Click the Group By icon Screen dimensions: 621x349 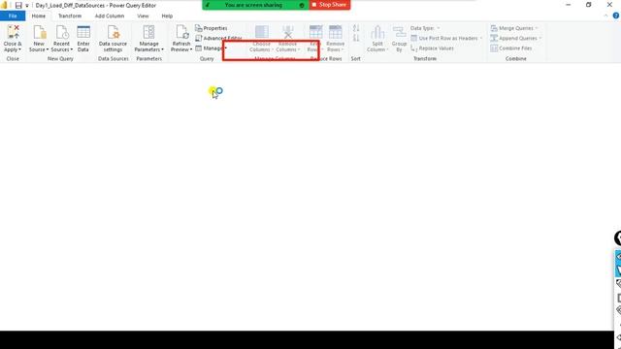[x=399, y=32]
